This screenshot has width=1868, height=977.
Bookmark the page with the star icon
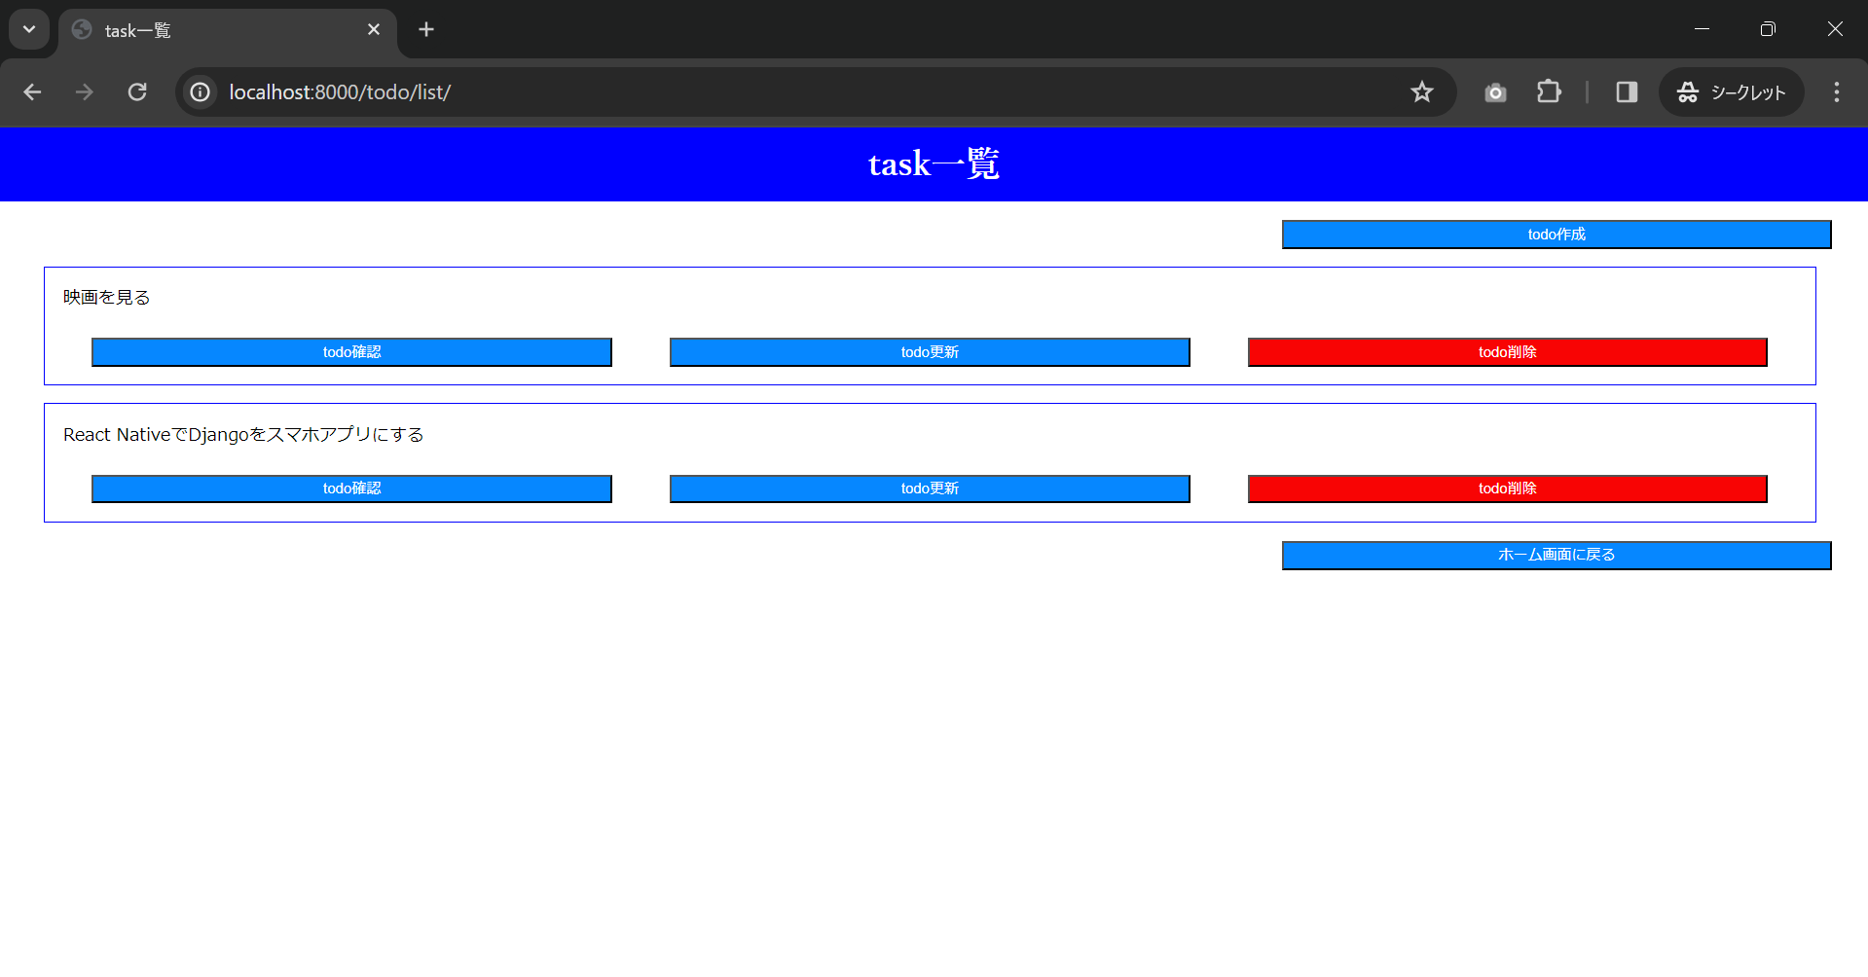tap(1421, 92)
